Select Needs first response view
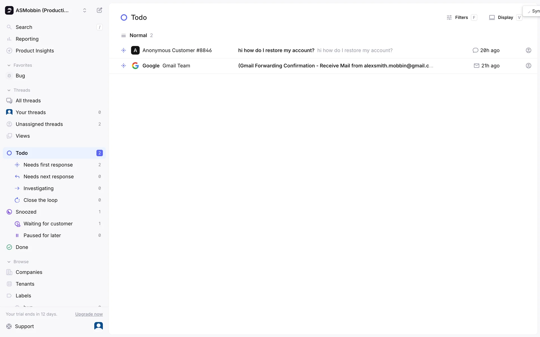Screen dimensions: 540x337 pyautogui.click(x=48, y=165)
